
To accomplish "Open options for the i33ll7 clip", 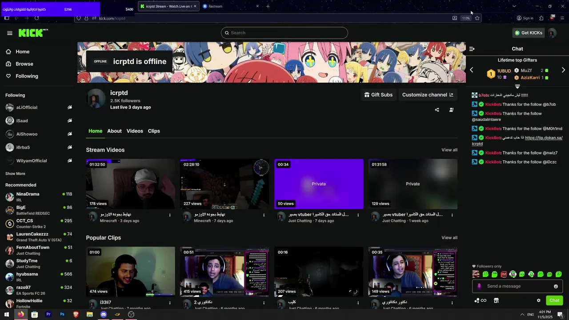I will click(x=170, y=303).
